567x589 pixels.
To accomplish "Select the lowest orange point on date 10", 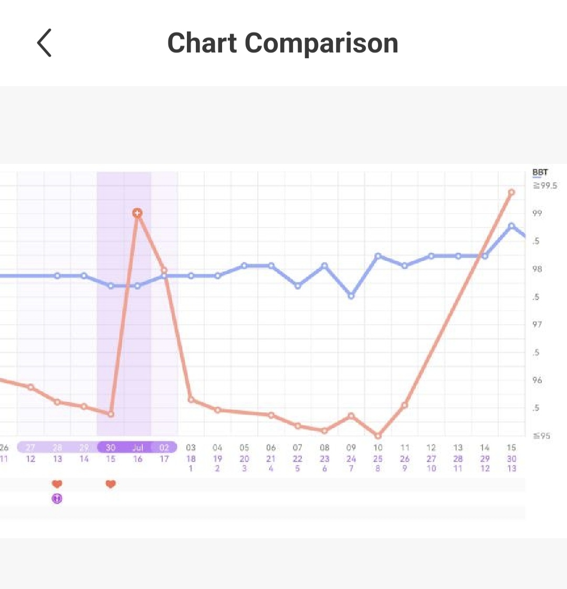I will 378,436.
